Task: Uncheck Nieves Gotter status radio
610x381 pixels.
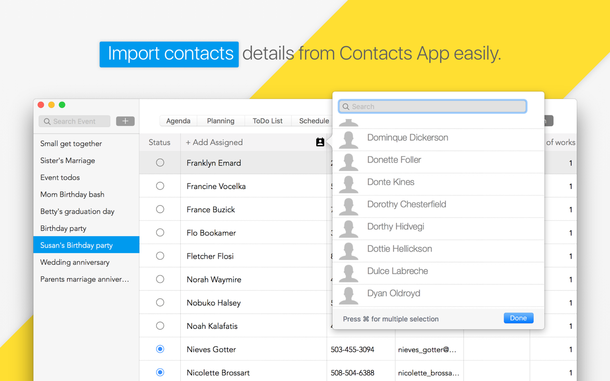Action: pyautogui.click(x=160, y=349)
